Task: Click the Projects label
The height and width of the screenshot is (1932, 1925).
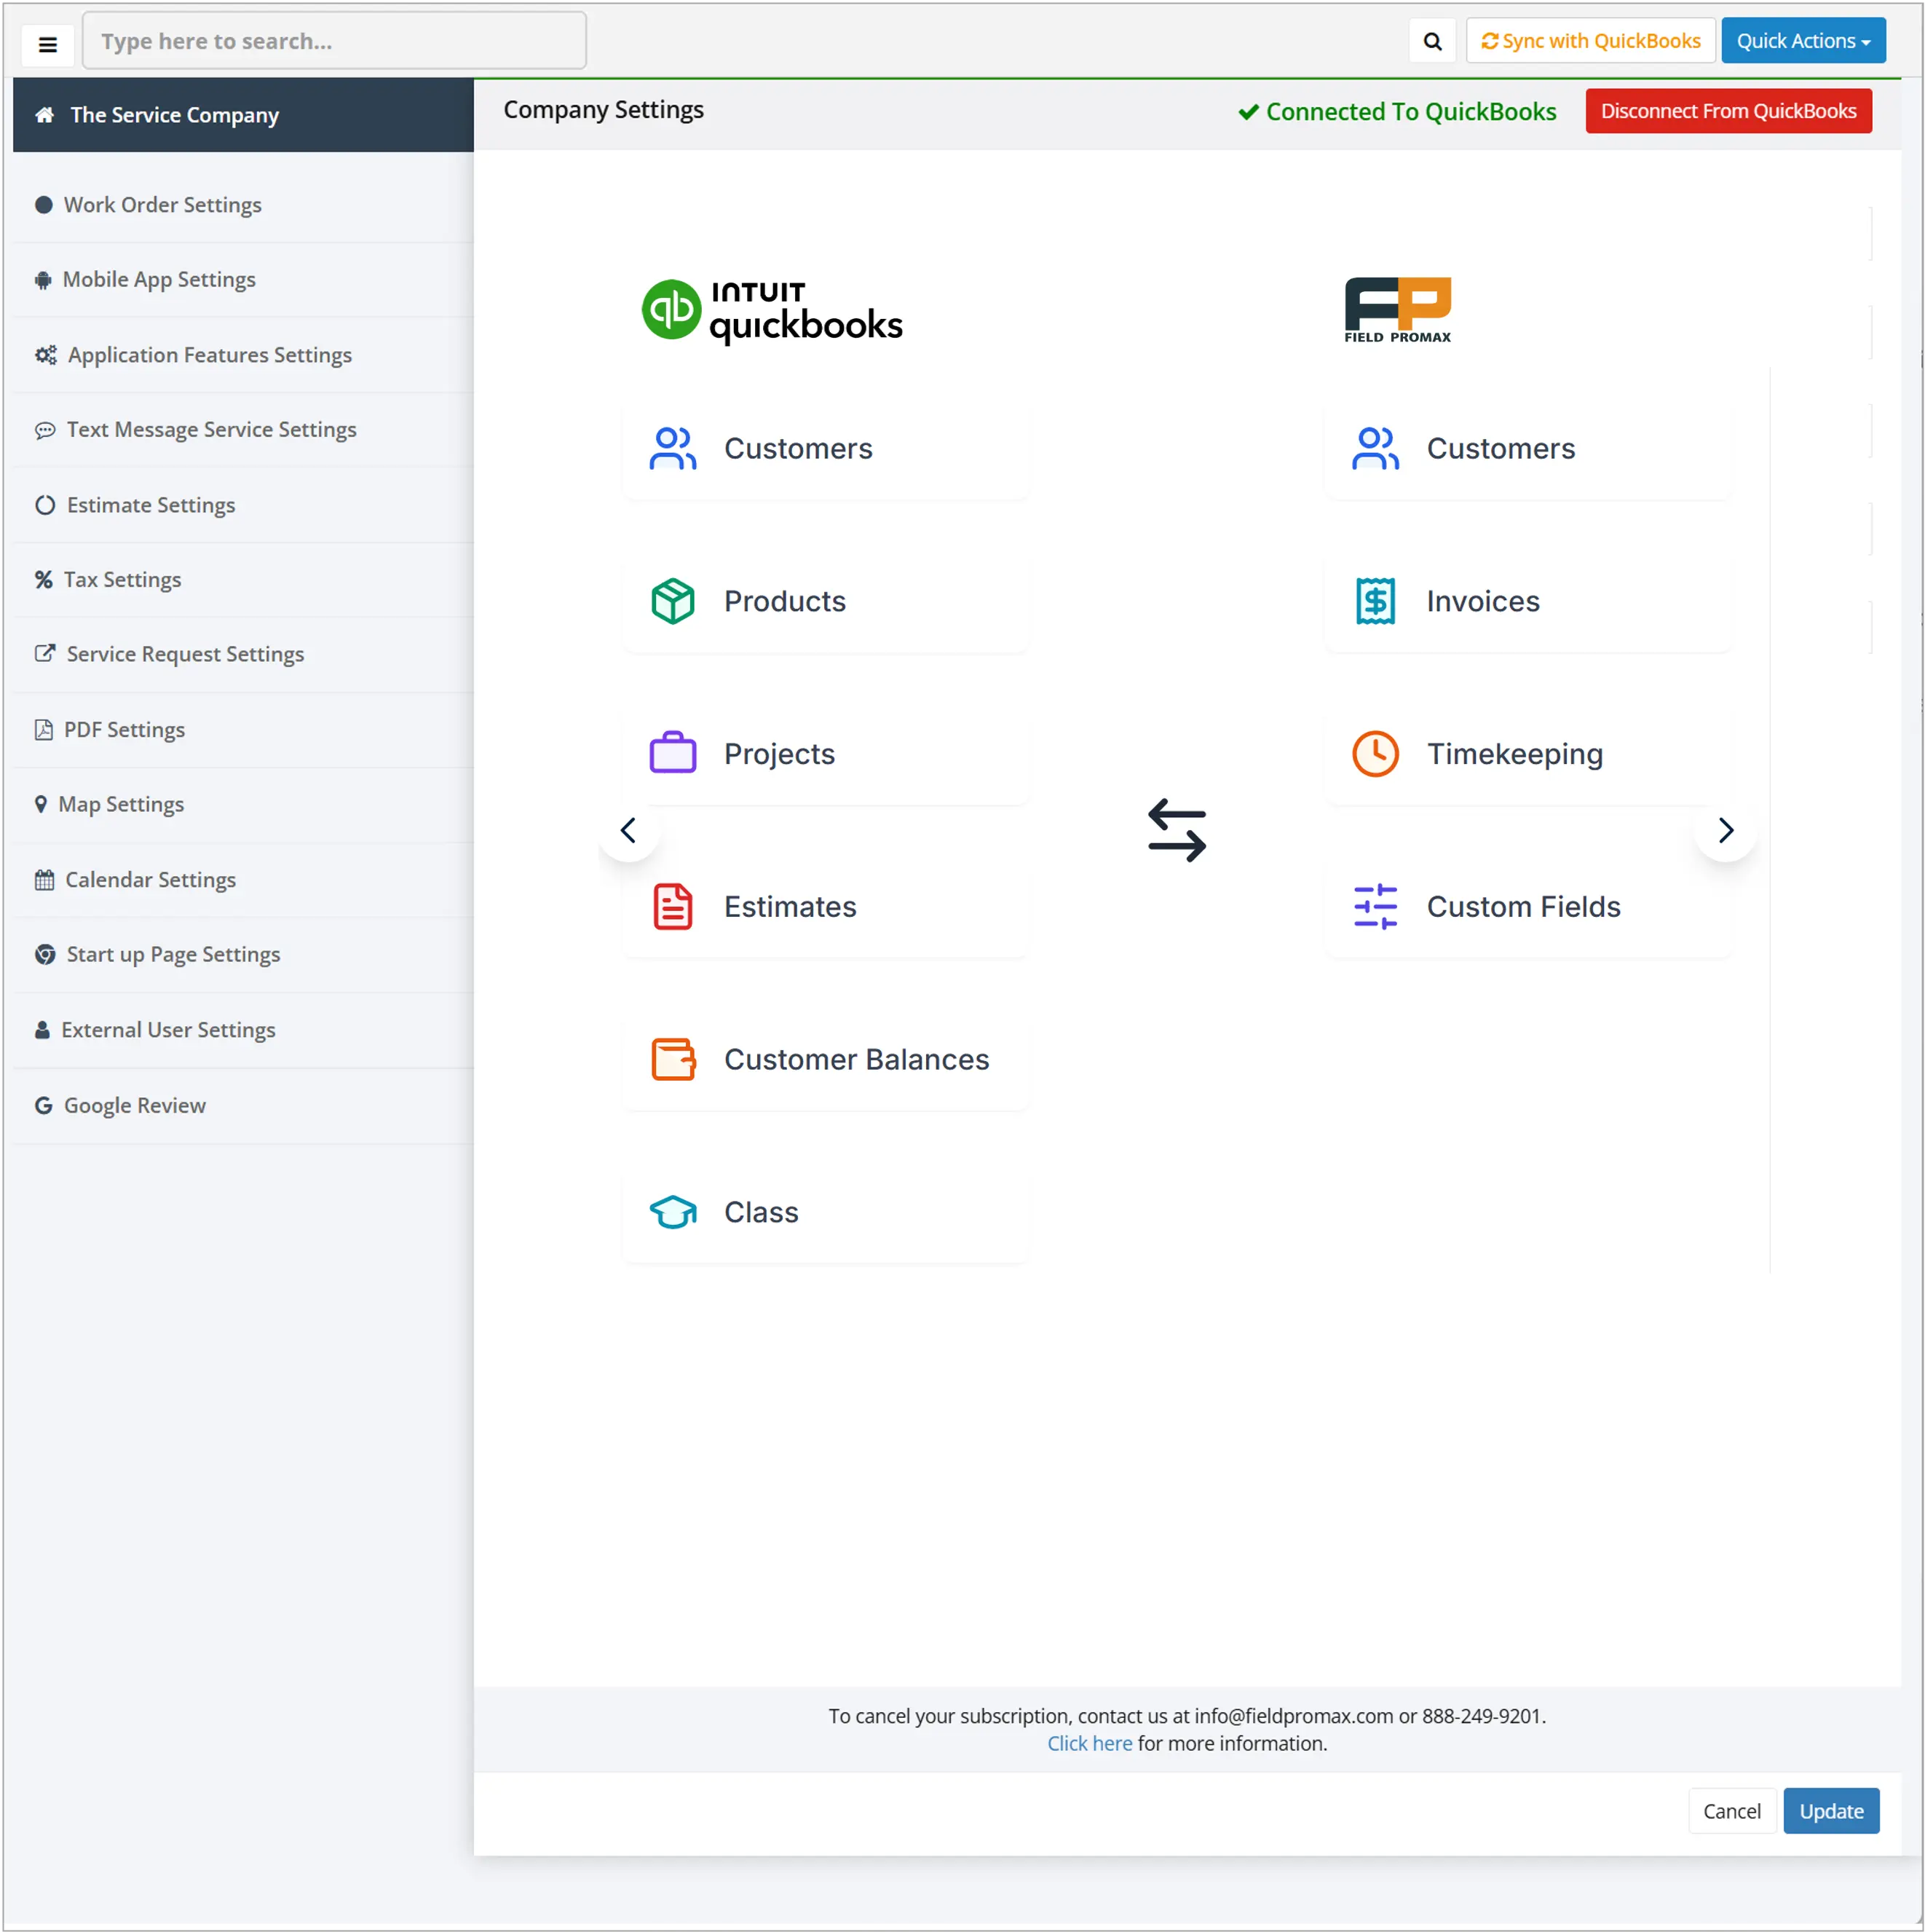Action: (780, 755)
